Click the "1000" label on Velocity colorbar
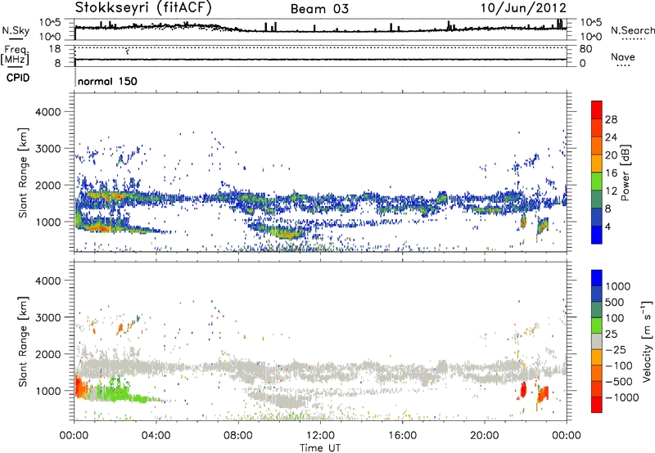655x453 pixels. coord(618,286)
